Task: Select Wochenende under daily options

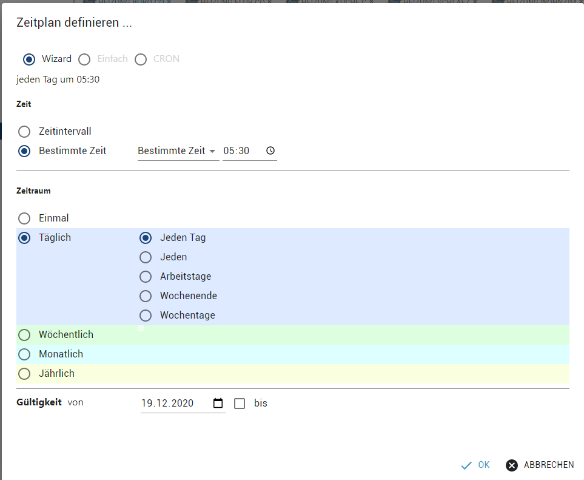Action: pos(146,296)
